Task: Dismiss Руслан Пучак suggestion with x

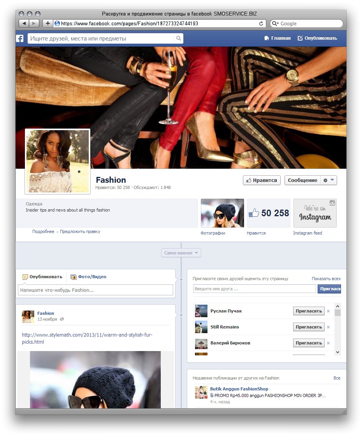Action: (329, 311)
